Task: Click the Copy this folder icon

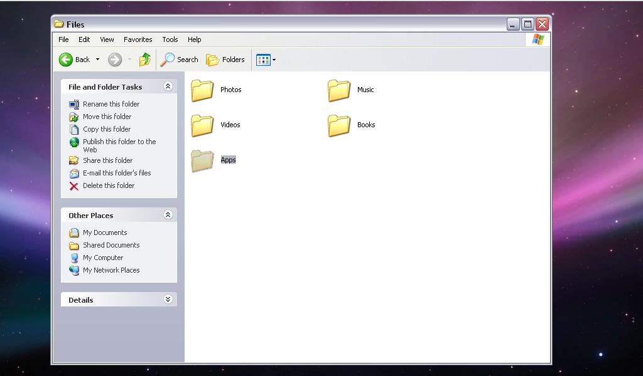Action: tap(74, 130)
